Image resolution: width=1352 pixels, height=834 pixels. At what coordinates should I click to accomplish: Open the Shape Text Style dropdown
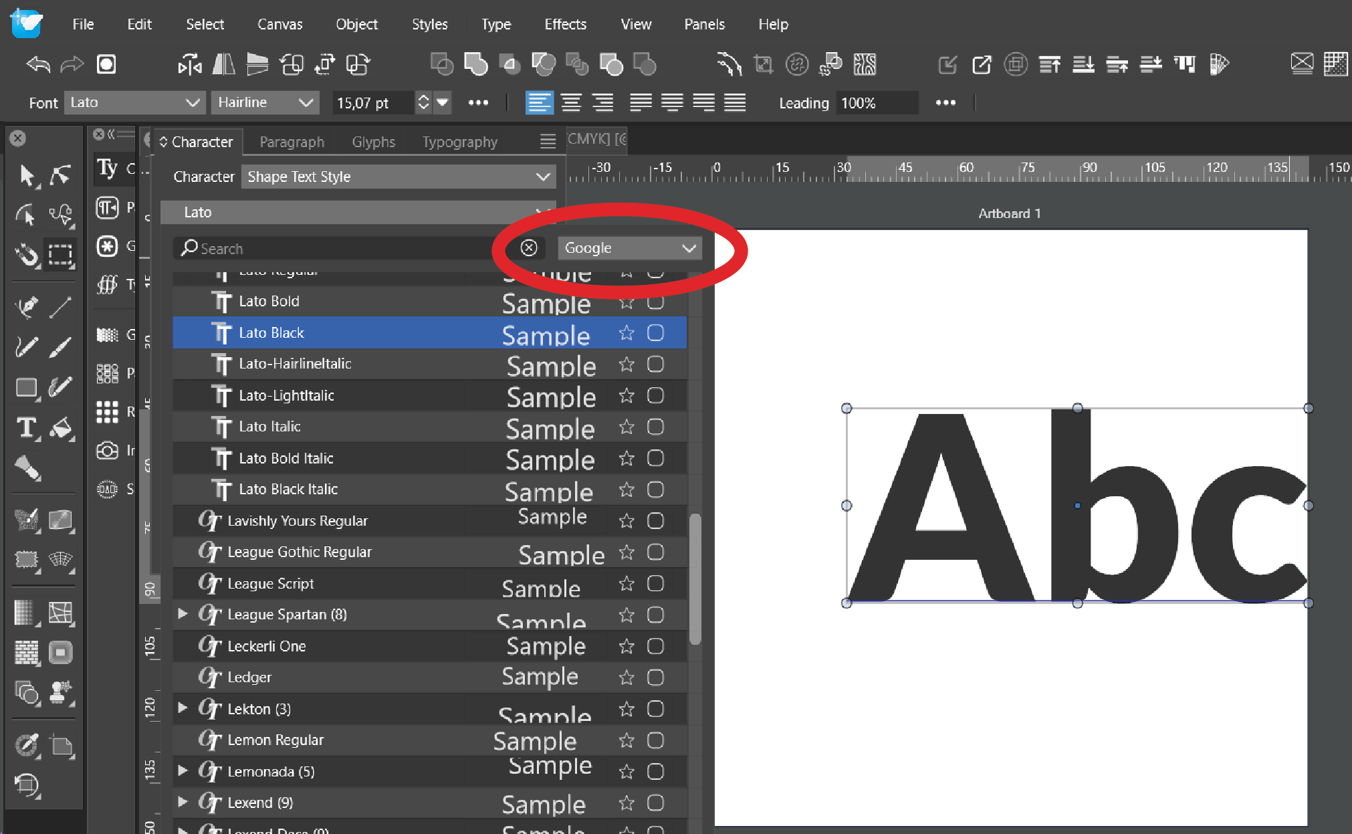click(398, 177)
